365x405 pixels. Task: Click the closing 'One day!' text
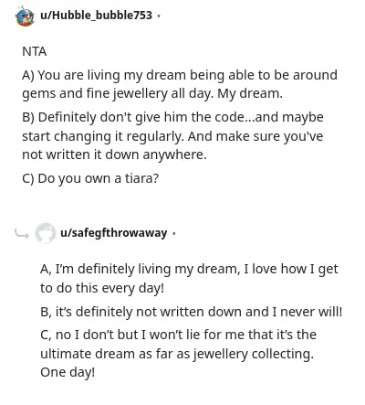pos(68,372)
